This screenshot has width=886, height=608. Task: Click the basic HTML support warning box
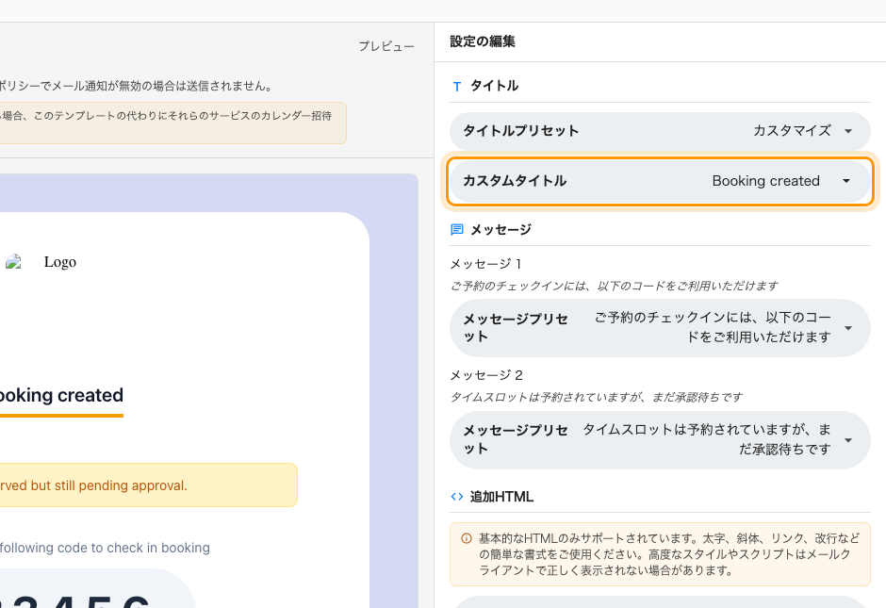coord(660,554)
